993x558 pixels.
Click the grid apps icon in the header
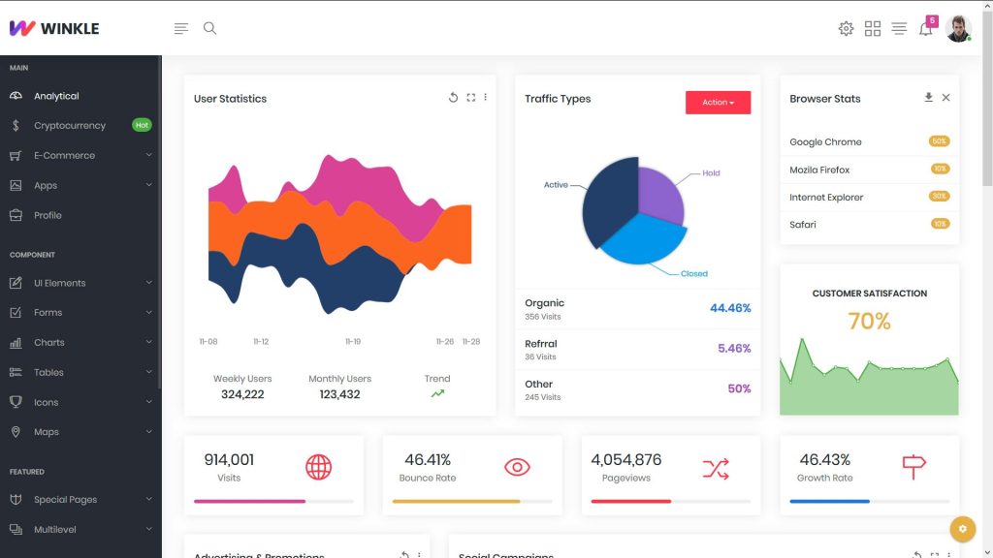click(873, 28)
